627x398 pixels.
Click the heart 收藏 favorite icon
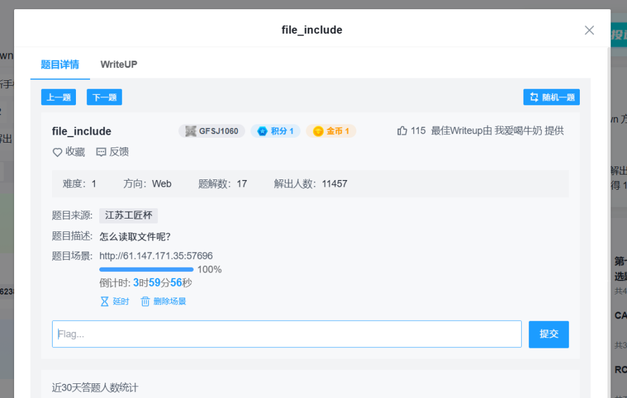pos(58,152)
